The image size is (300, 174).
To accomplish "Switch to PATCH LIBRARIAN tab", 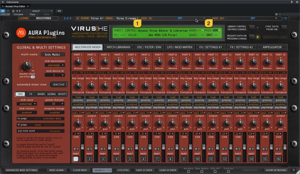I will point(118,47).
